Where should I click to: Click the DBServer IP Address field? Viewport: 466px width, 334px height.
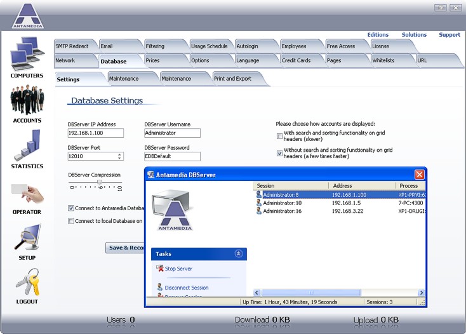[96, 133]
